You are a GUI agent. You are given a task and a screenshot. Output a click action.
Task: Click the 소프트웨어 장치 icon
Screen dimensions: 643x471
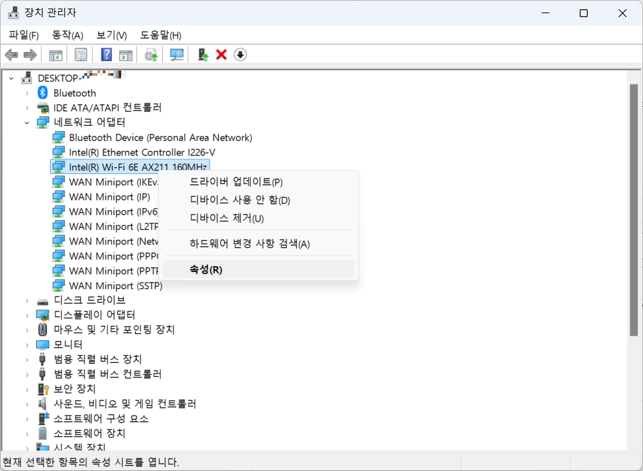coord(42,433)
